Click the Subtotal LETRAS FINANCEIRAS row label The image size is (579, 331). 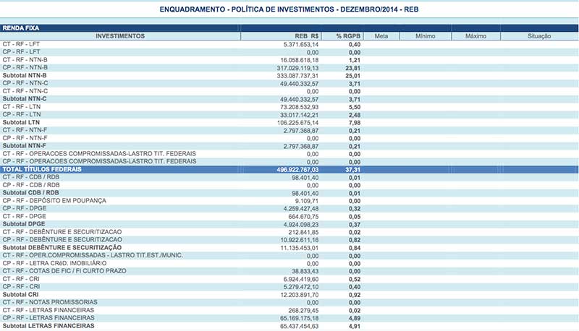coord(48,326)
